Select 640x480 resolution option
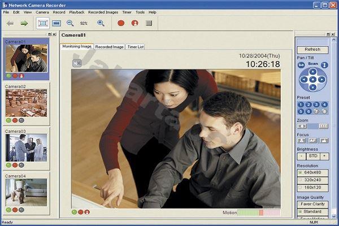 coord(312,172)
